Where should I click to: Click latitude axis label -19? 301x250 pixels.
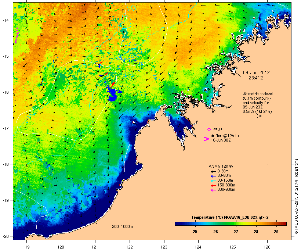tap(5, 200)
